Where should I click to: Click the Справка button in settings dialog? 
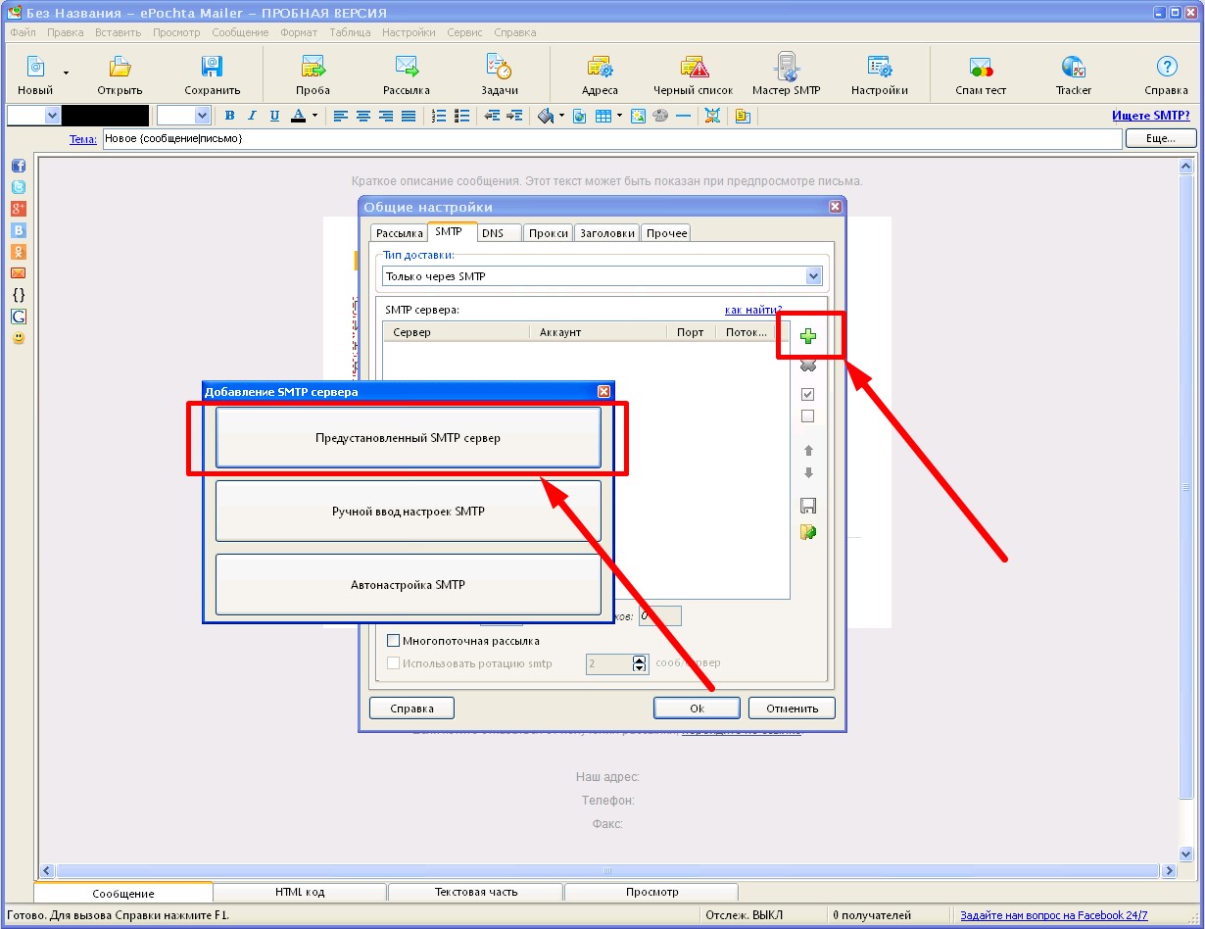tap(412, 709)
